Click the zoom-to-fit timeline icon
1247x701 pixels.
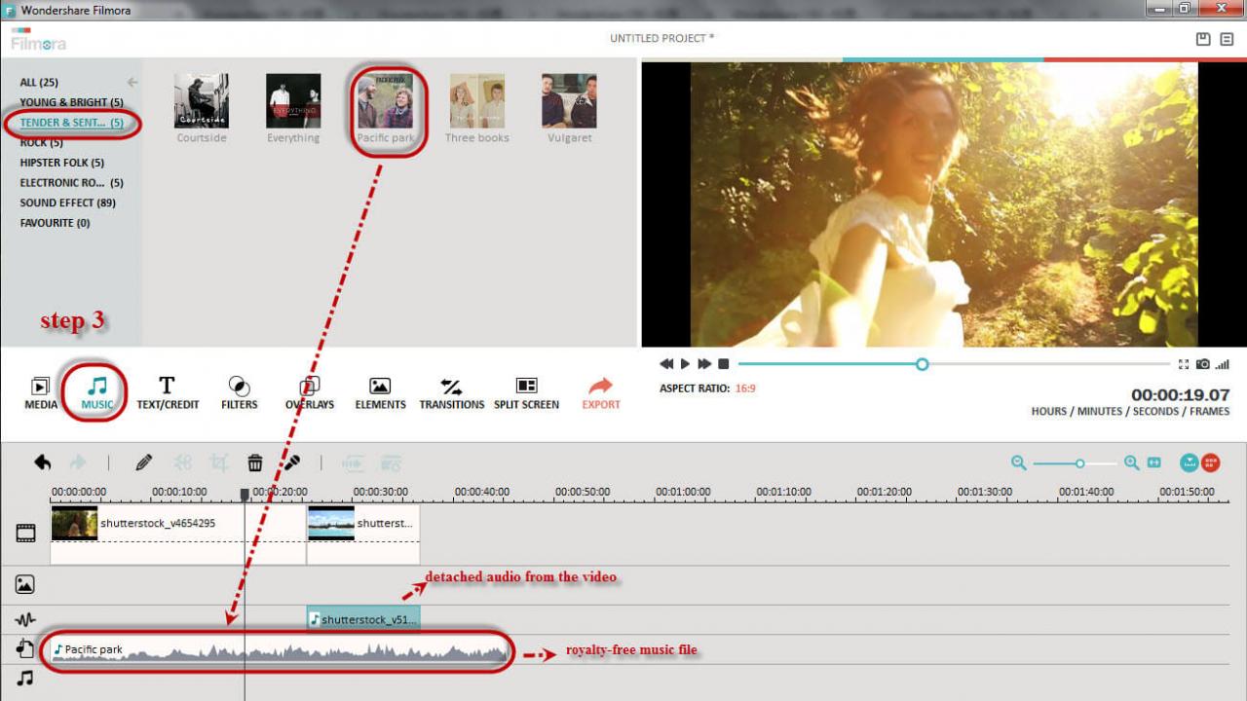(1154, 463)
